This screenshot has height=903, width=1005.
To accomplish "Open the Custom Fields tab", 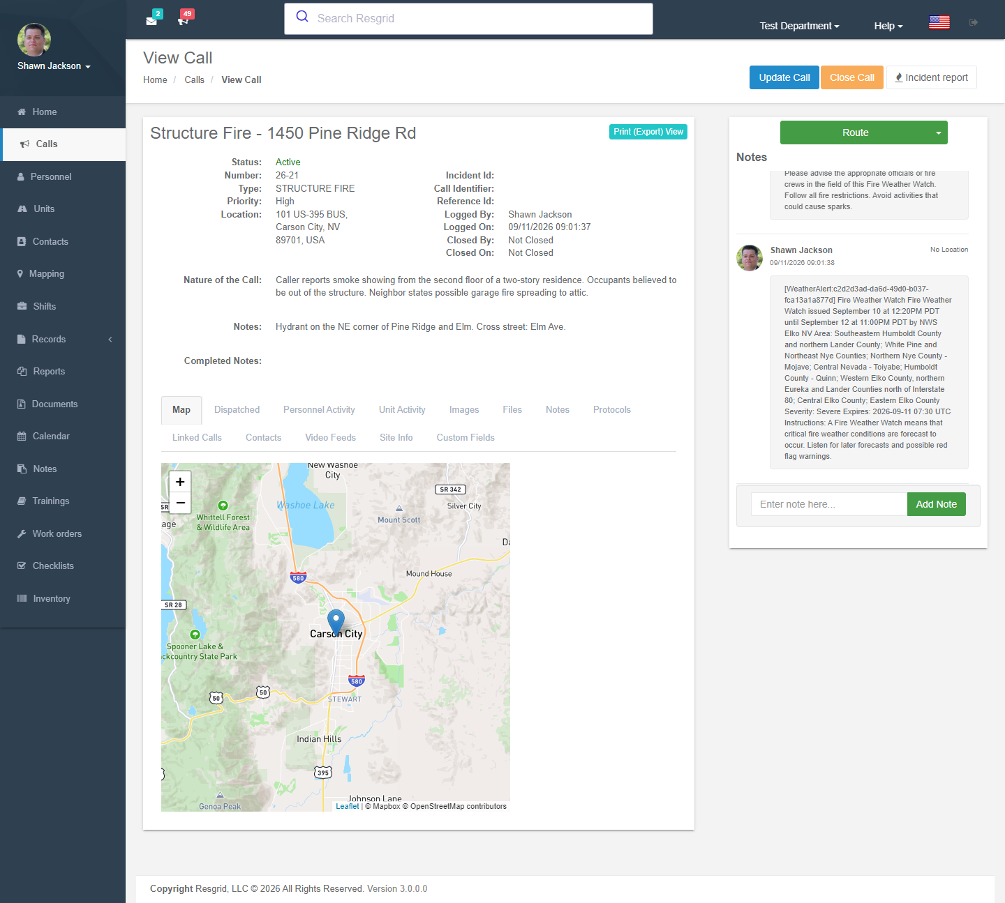I will click(466, 438).
